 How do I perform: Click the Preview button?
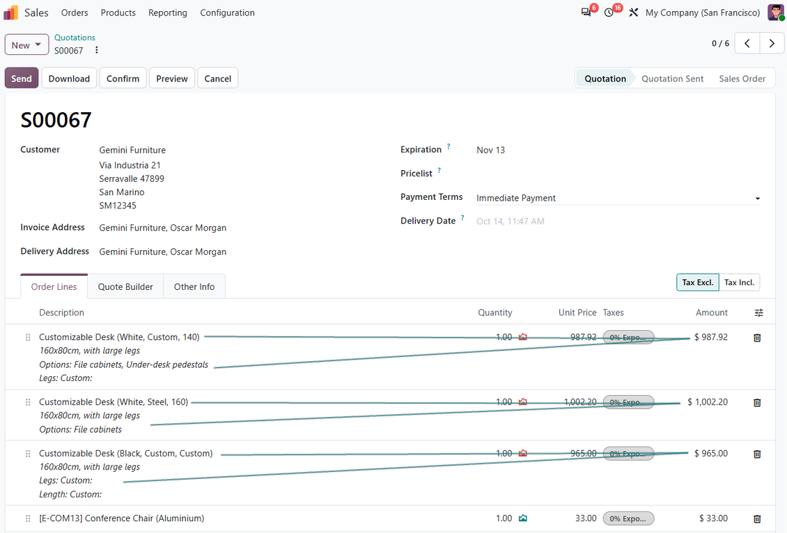click(x=171, y=78)
